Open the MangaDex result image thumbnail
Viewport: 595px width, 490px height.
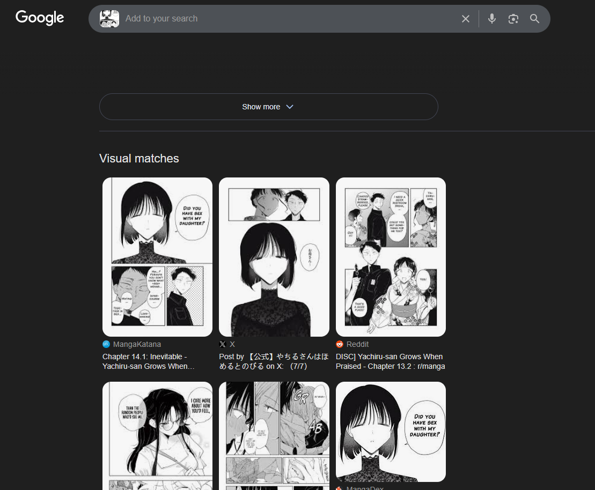391,432
